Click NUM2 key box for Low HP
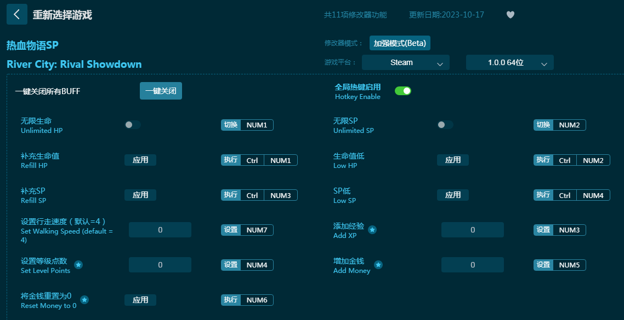 (593, 160)
